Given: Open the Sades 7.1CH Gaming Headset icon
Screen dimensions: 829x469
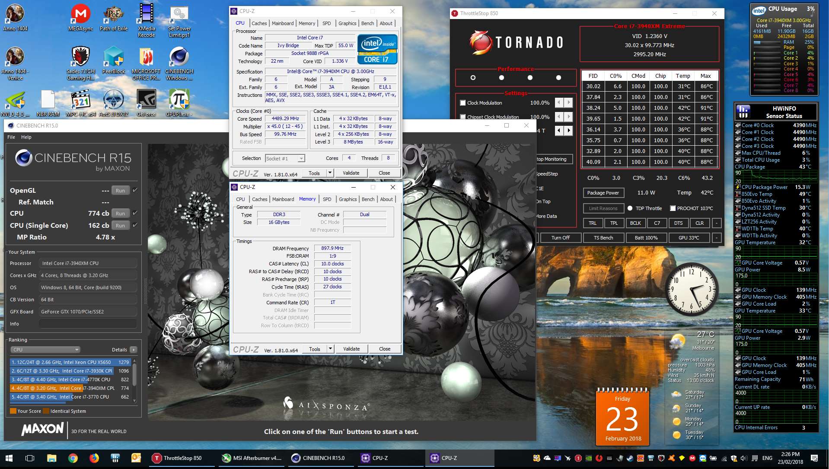Looking at the screenshot, I should (80, 63).
